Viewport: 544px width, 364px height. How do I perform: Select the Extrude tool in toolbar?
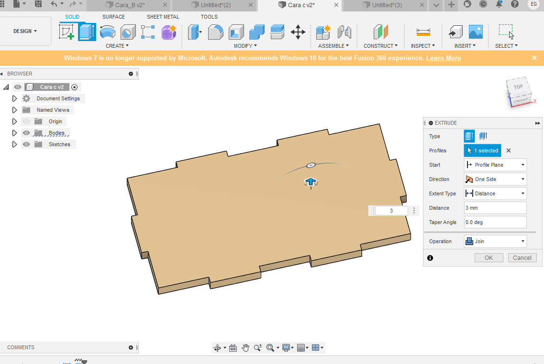(x=87, y=32)
